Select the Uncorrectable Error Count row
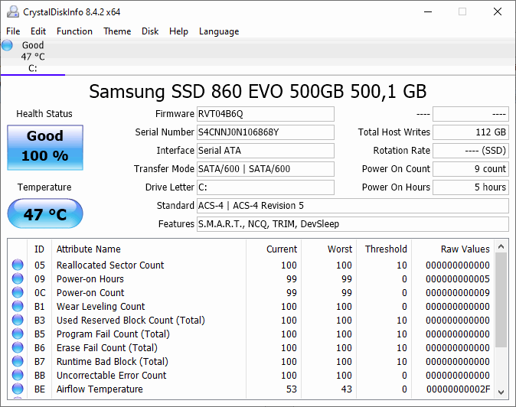Screen dimensions: 516x407 111,376
